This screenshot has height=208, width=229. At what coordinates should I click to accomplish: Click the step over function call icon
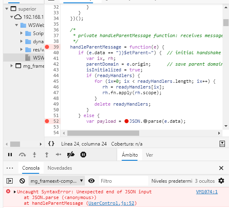[22, 155]
